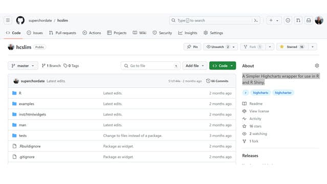Expand the star lists dropdown arrow
Screen dimensions: 327x184
(313, 47)
